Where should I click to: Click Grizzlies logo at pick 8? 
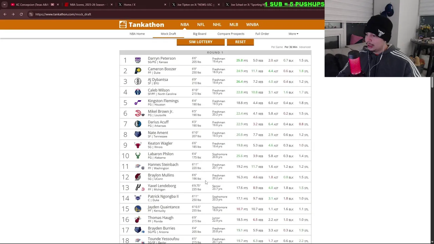pos(138,135)
